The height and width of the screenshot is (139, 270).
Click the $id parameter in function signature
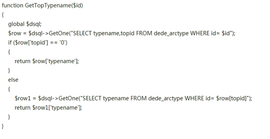[x=77, y=5]
